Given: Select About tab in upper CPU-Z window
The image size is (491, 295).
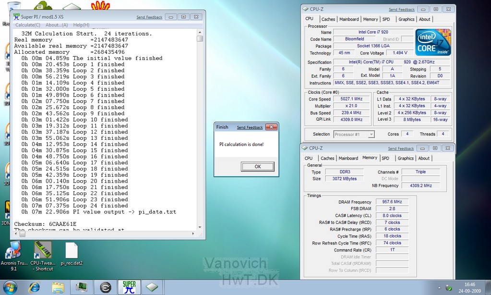Looking at the screenshot, I should click(425, 19).
